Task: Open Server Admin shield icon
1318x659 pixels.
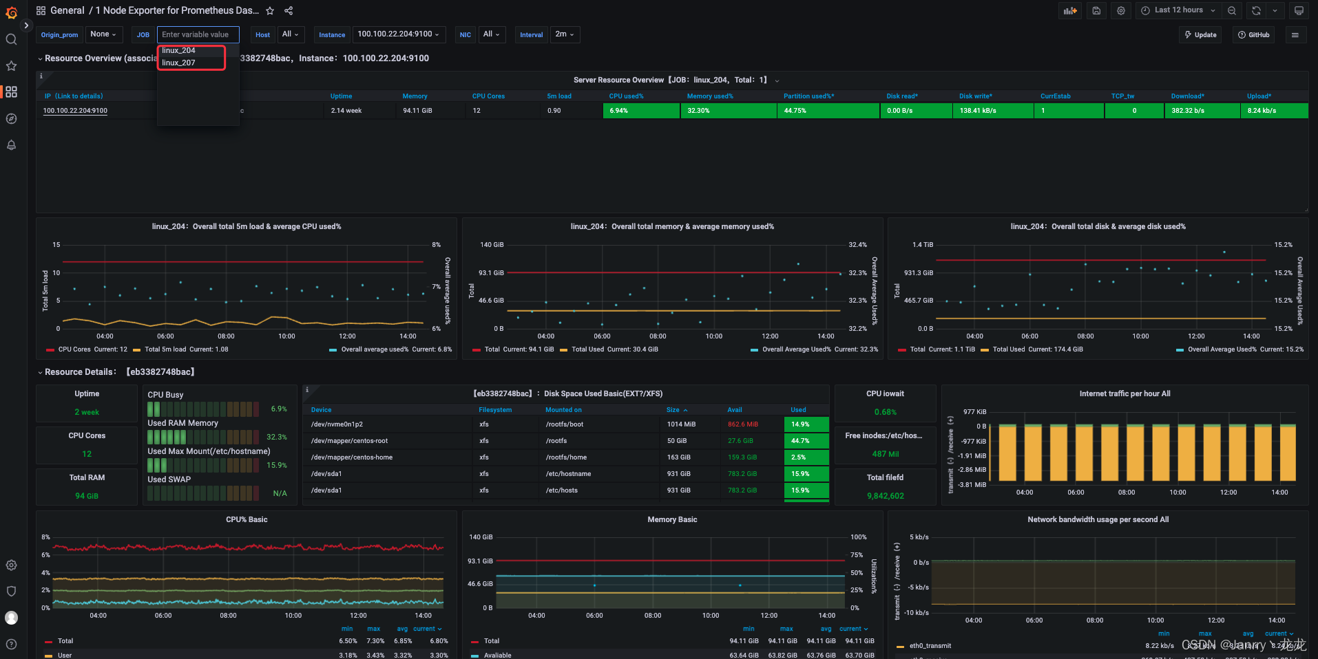Action: 11,591
